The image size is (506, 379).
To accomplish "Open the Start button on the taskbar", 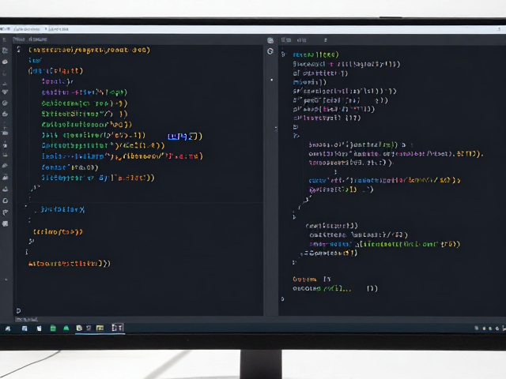I will pyautogui.click(x=8, y=328).
